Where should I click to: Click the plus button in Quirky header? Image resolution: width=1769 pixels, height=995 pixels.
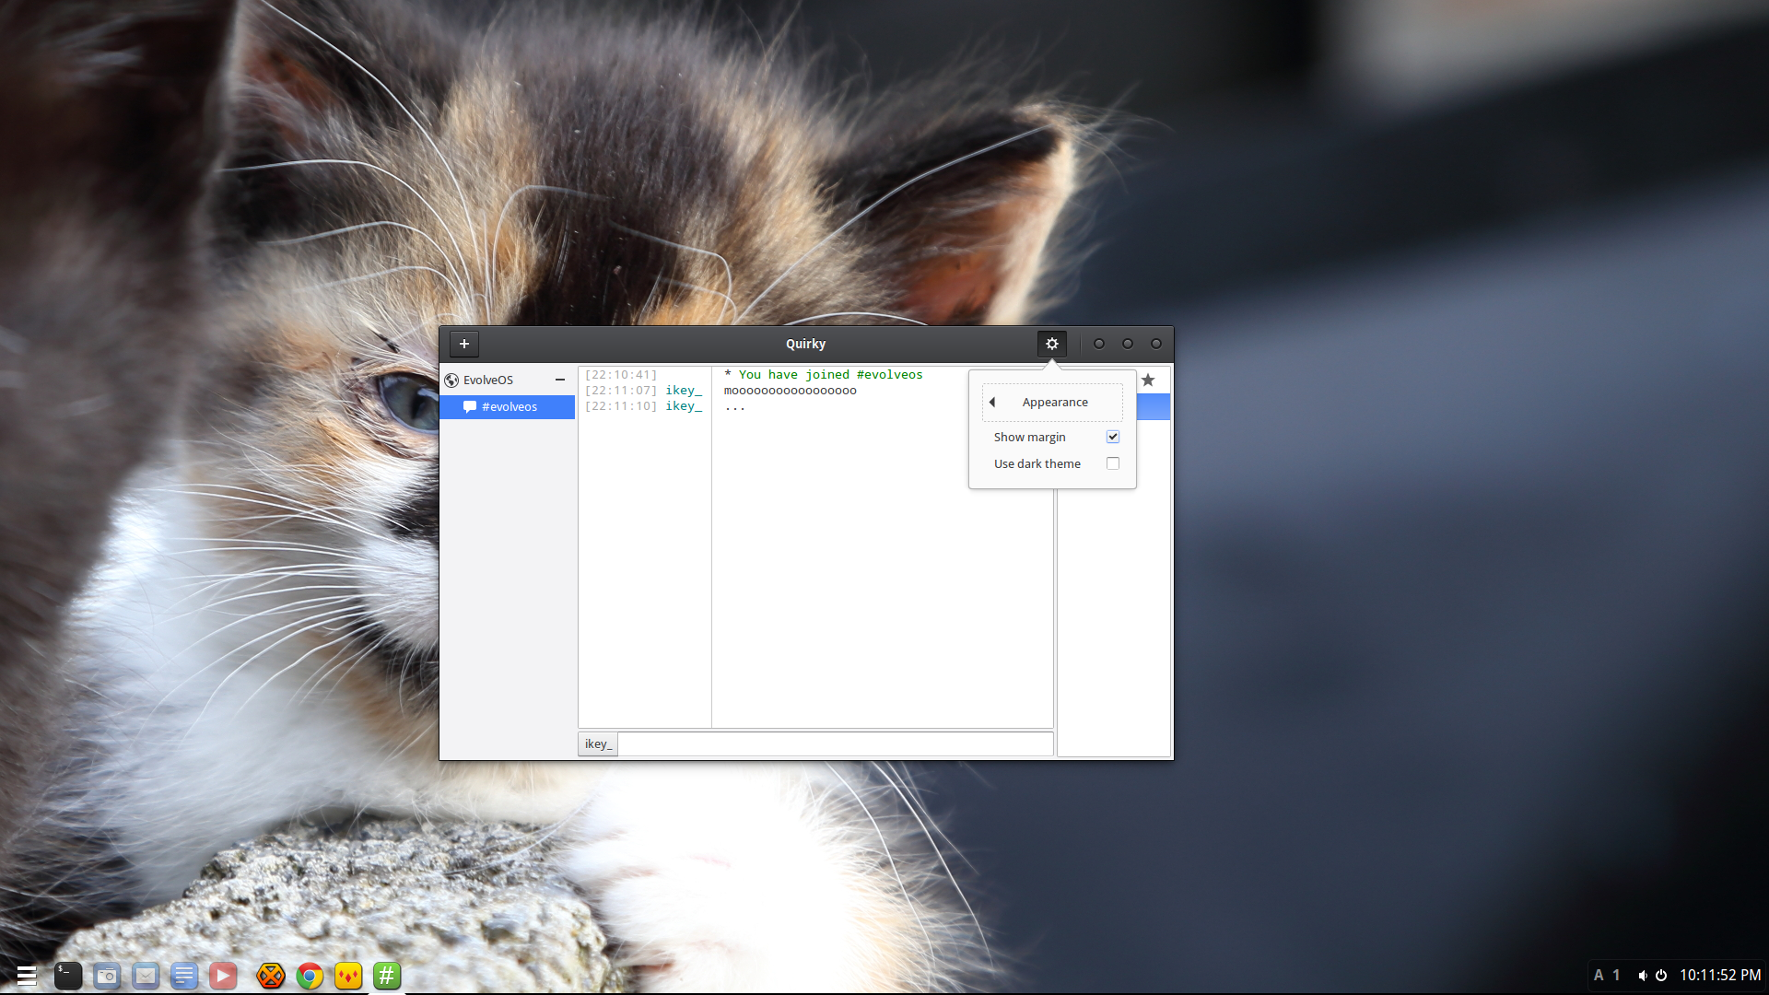coord(464,344)
